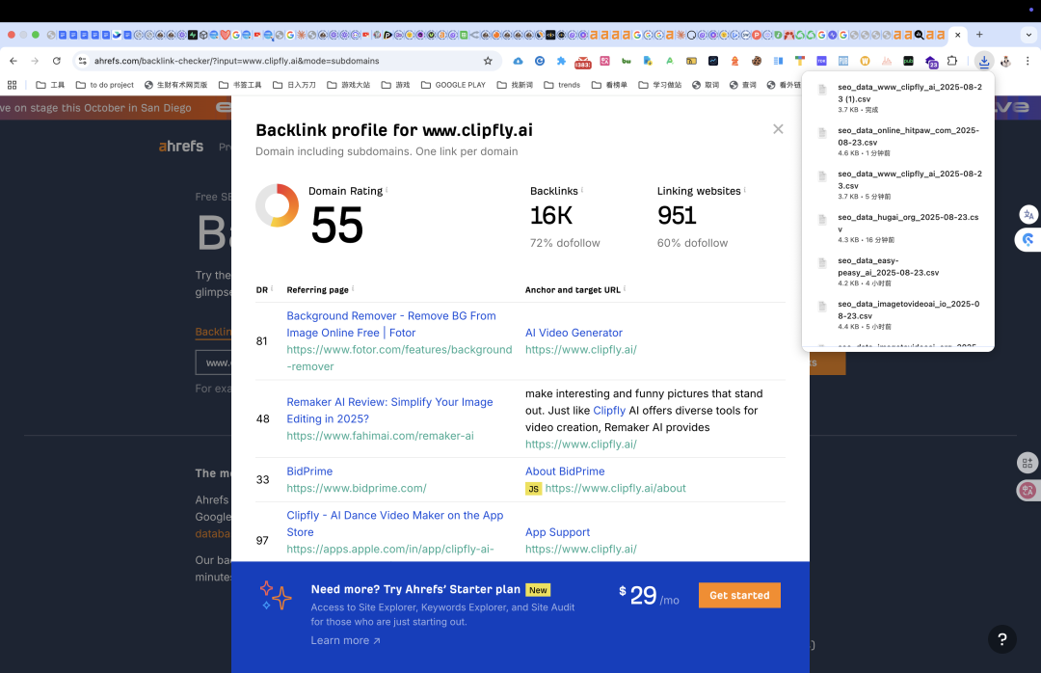Click the orange W circle extension icon
The height and width of the screenshot is (673, 1041).
tap(865, 61)
